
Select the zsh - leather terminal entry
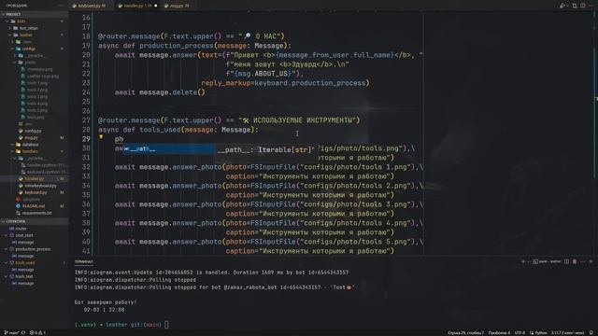point(547,261)
